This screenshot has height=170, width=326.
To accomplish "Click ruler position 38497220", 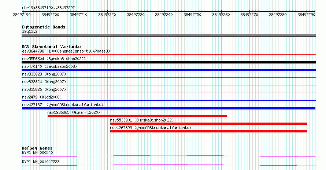I will pos(107,15).
